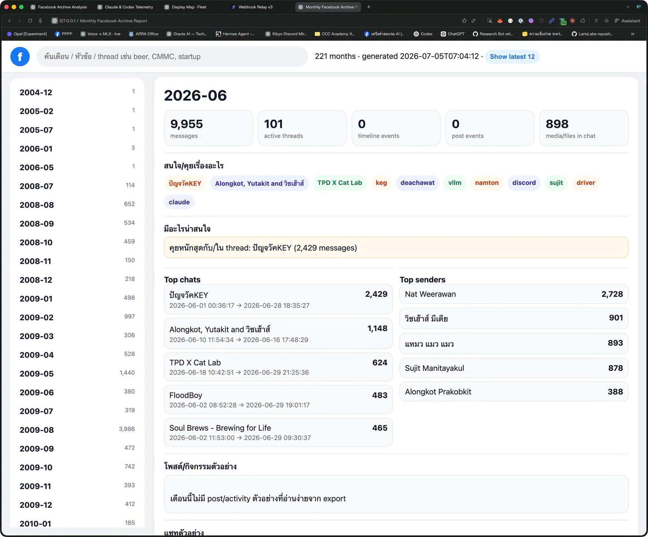648x537 pixels.
Task: Click the screenshot search lens icon
Action: 490,21
